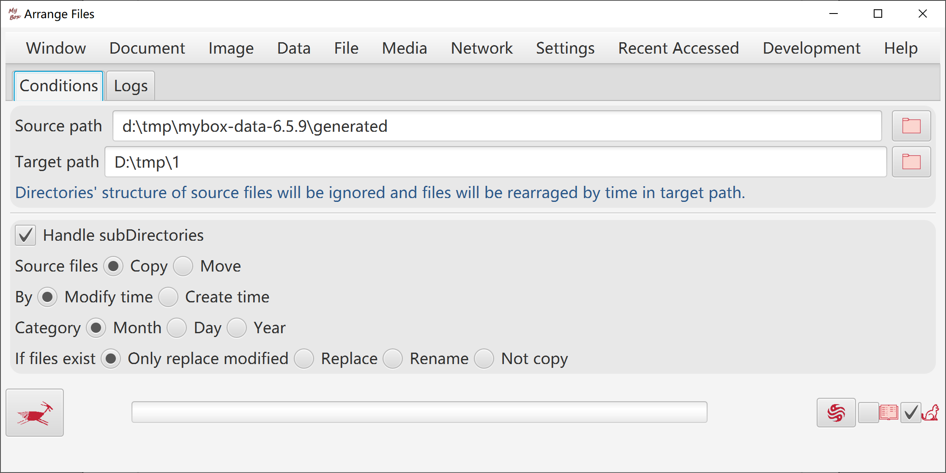Select Move for source files
This screenshot has width=946, height=473.
click(x=183, y=266)
